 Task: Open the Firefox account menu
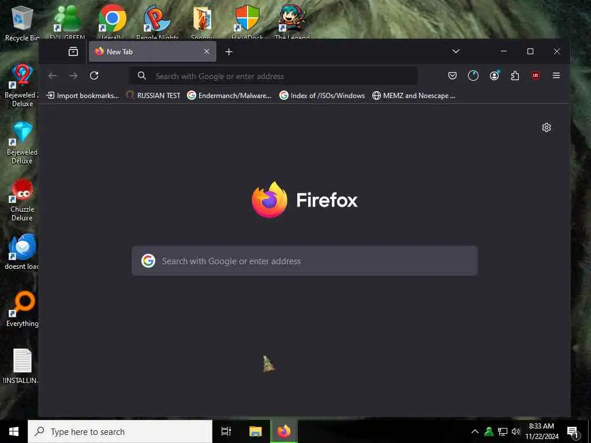(494, 76)
